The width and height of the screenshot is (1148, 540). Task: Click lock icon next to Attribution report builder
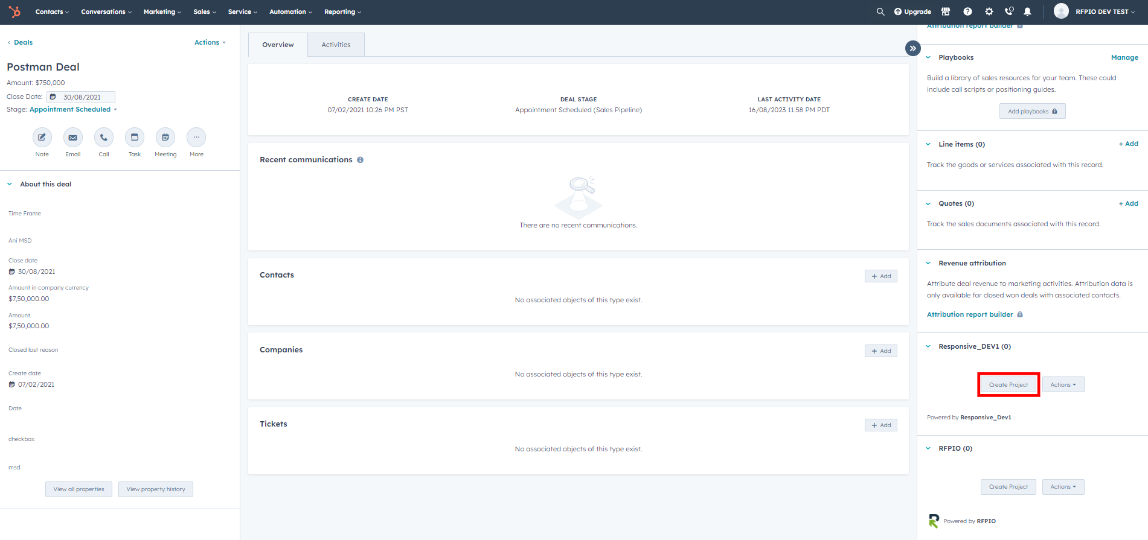[x=1020, y=314]
